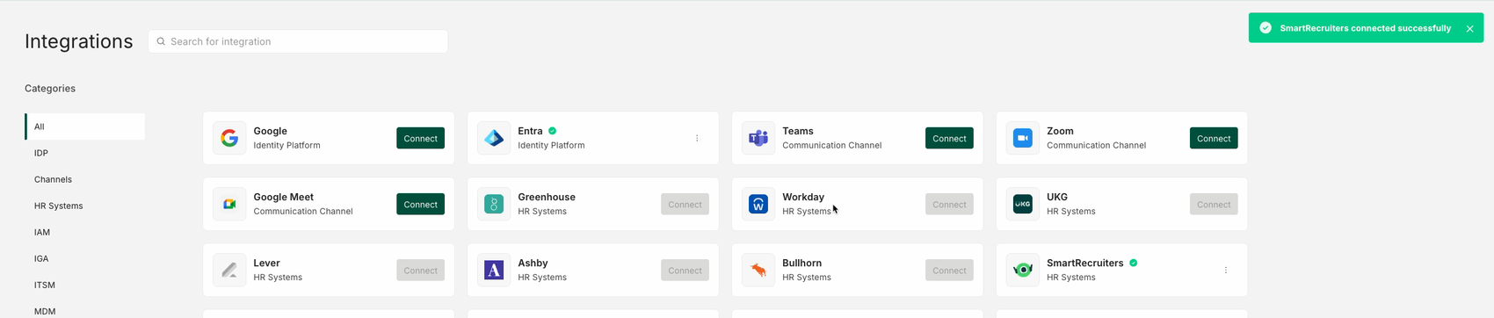This screenshot has height=318, width=1494.
Task: Click the search magnifier icon
Action: [161, 41]
